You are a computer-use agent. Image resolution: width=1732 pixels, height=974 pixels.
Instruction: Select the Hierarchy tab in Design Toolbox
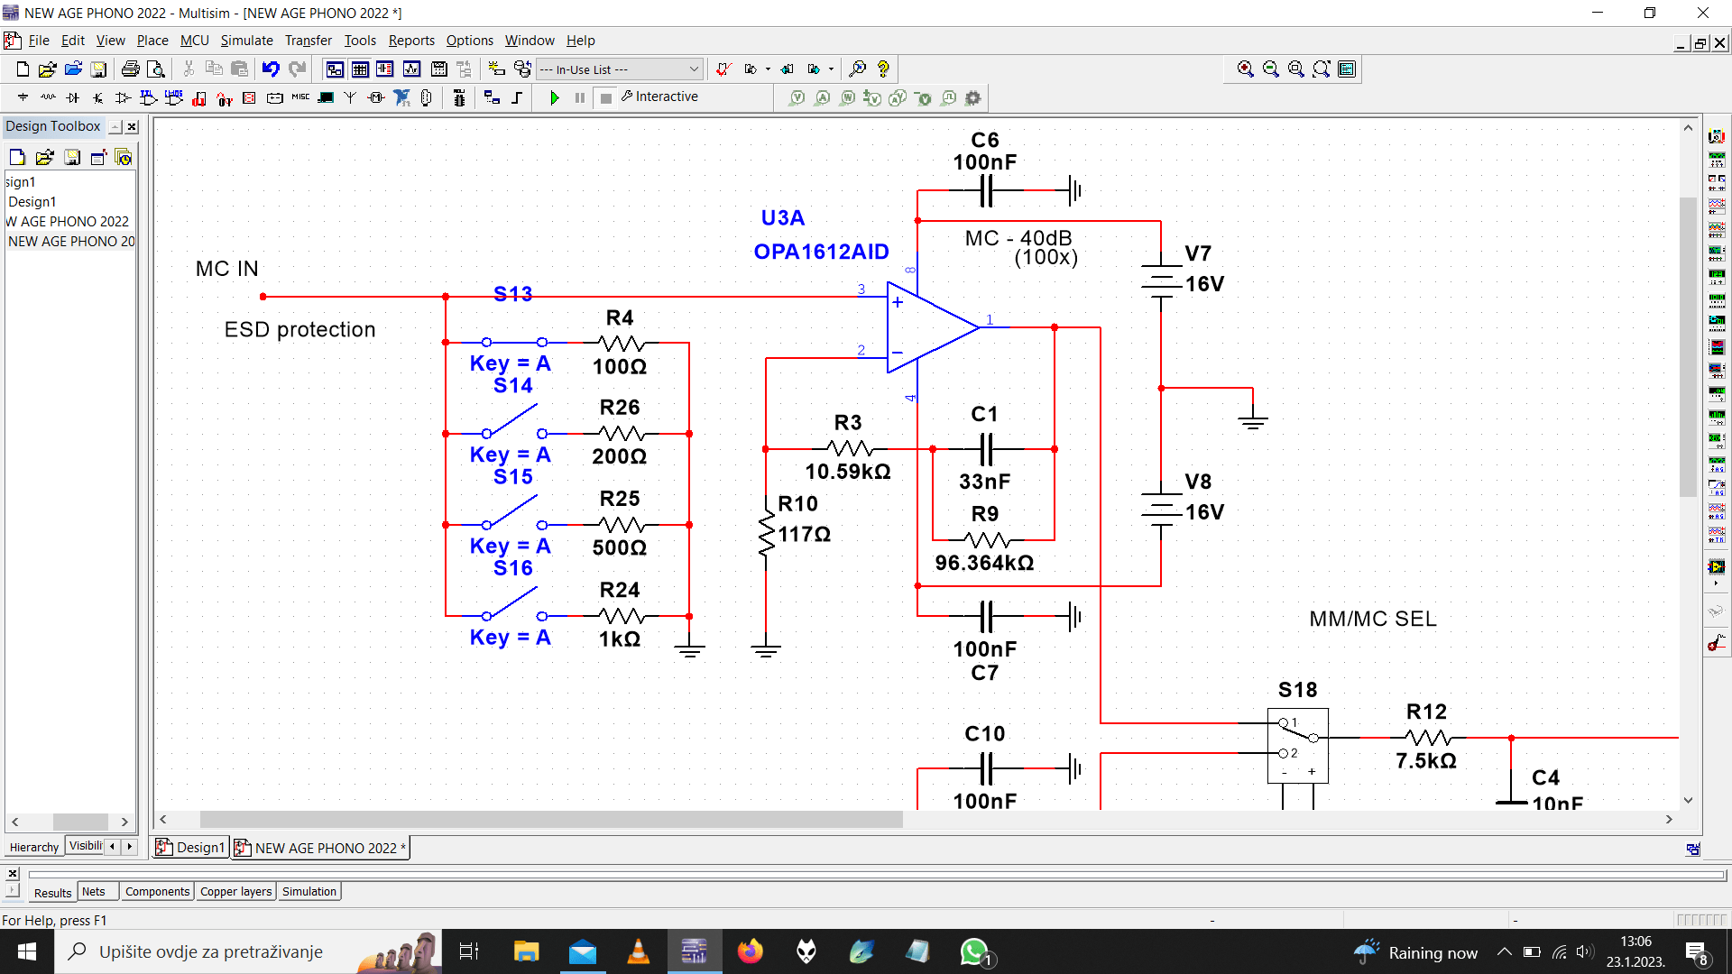(x=33, y=847)
